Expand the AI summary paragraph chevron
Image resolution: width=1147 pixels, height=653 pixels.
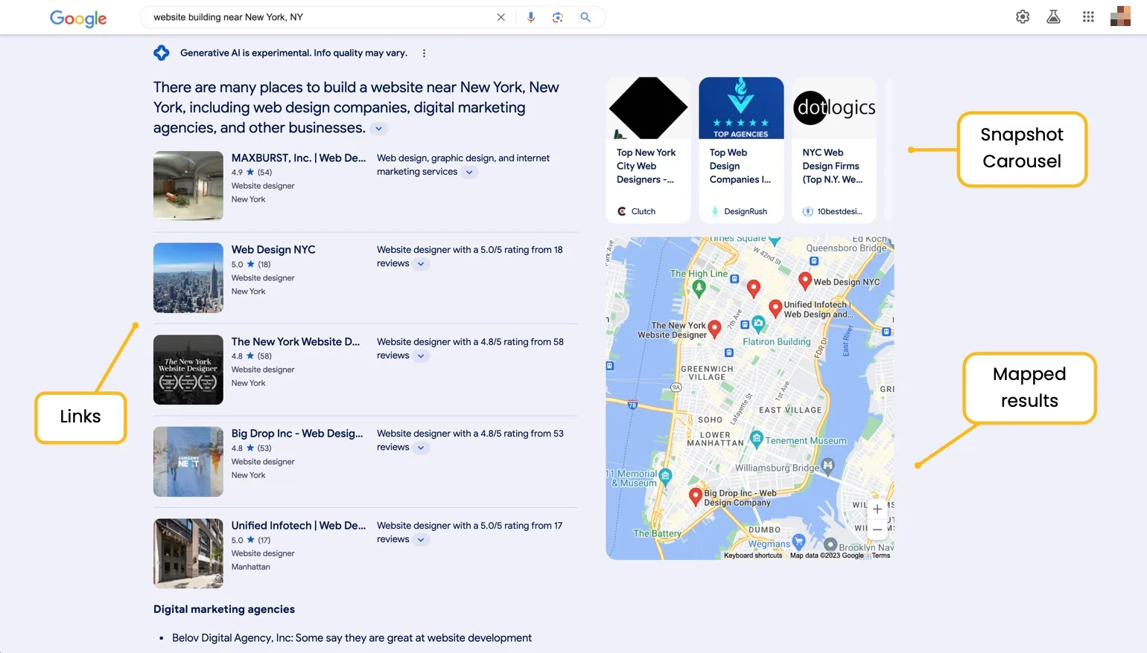(x=378, y=129)
